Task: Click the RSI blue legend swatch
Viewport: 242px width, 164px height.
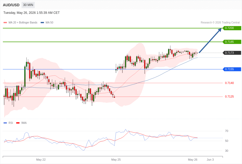Action: click(x=5, y=123)
